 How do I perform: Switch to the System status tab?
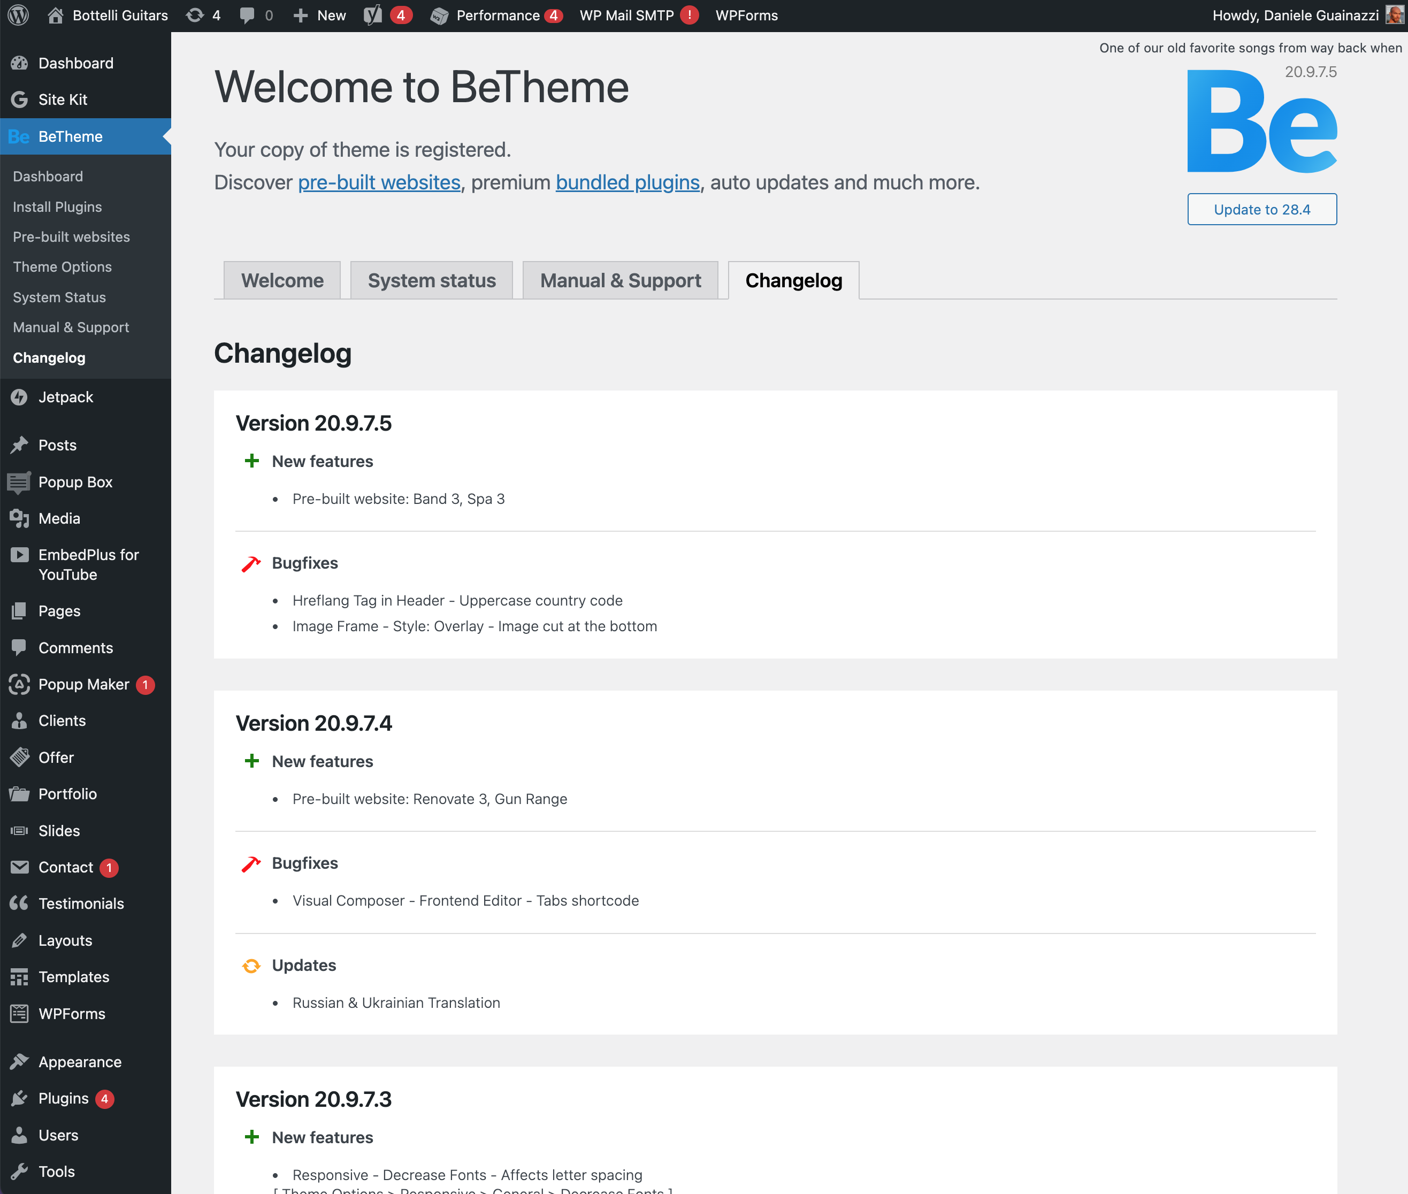coord(431,280)
